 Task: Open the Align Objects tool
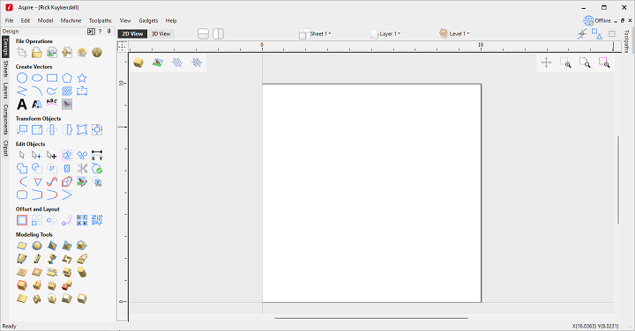(97, 129)
